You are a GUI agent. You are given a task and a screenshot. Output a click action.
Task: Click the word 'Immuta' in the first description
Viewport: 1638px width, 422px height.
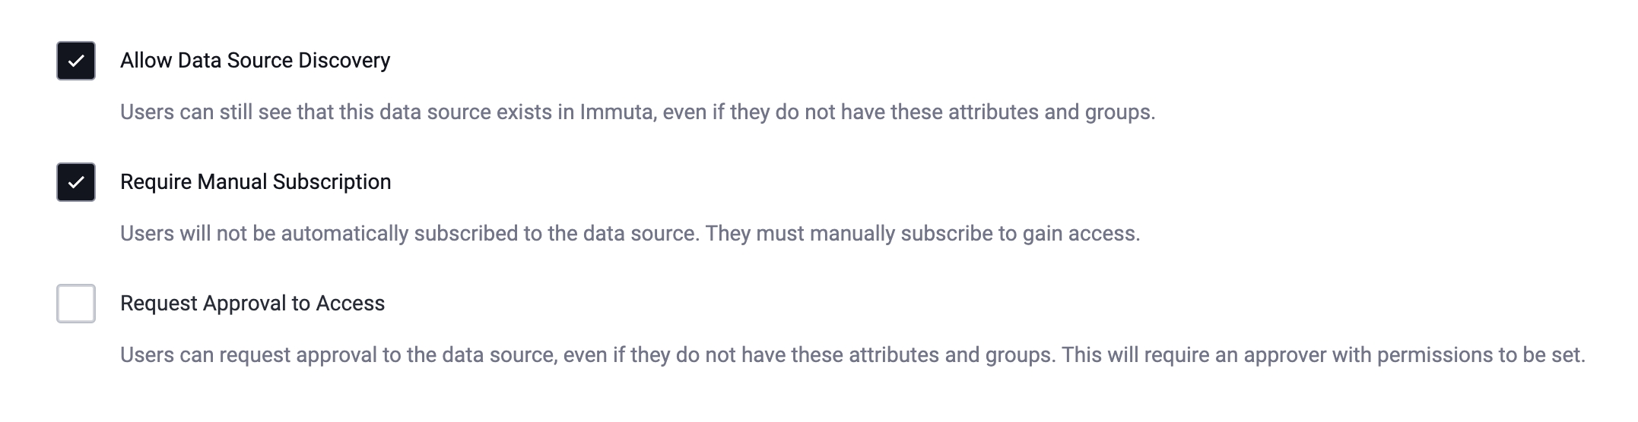[616, 112]
